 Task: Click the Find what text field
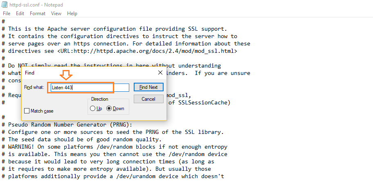tap(90, 88)
